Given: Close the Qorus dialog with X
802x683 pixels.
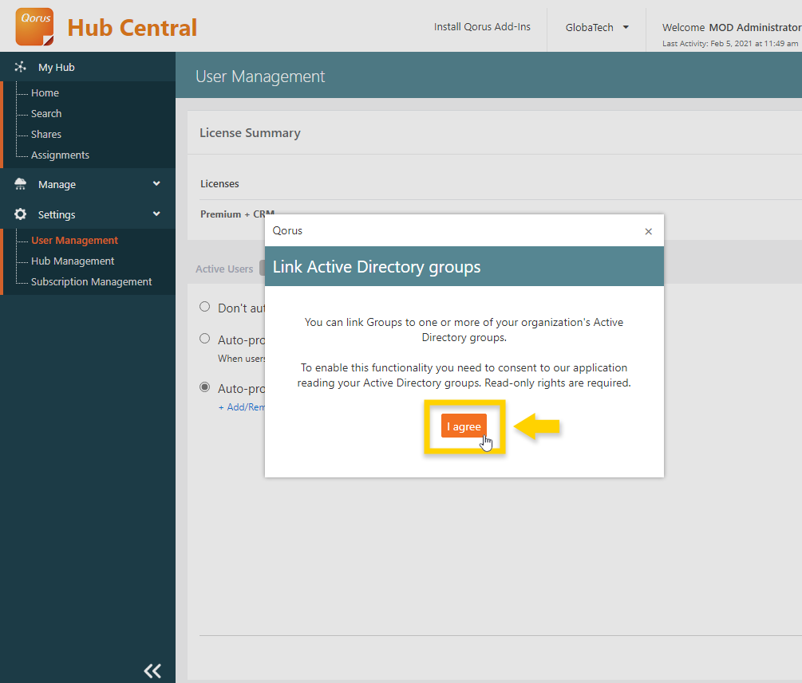Looking at the screenshot, I should point(648,231).
